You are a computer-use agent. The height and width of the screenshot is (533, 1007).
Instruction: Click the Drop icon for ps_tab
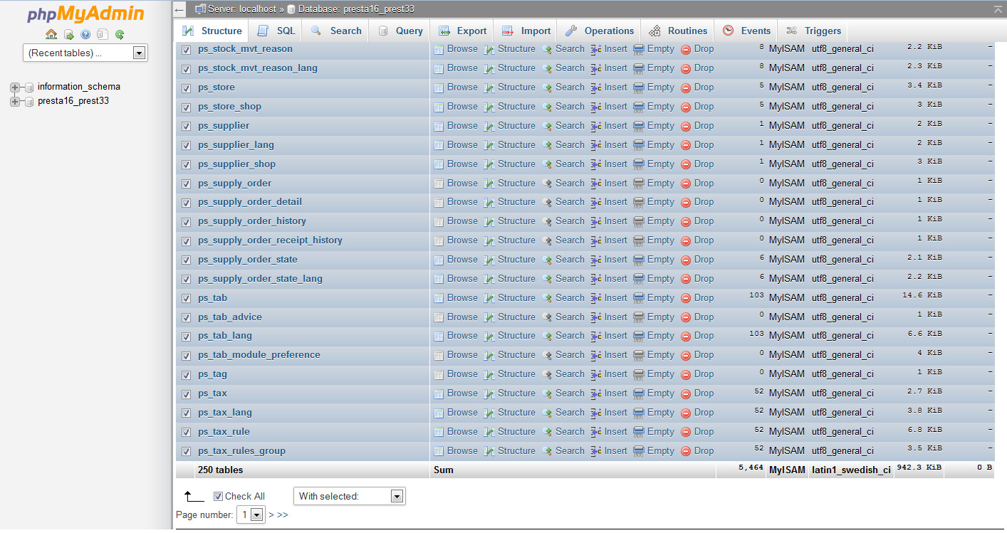[686, 298]
